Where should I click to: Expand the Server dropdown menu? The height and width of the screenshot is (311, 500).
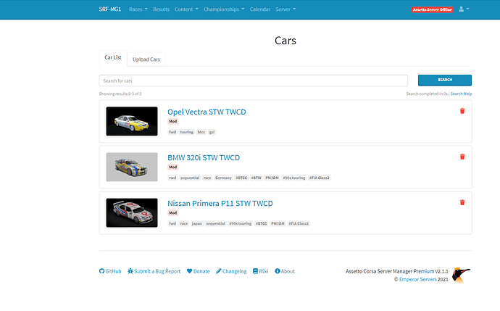click(x=286, y=9)
